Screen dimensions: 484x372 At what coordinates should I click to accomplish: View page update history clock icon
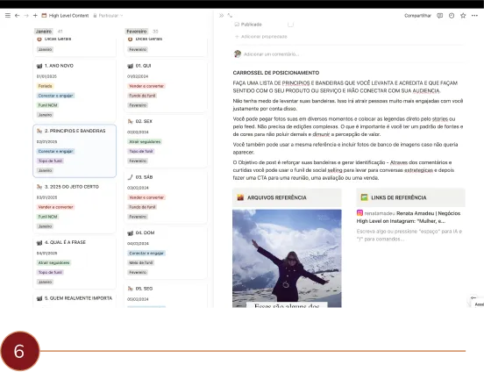[452, 16]
